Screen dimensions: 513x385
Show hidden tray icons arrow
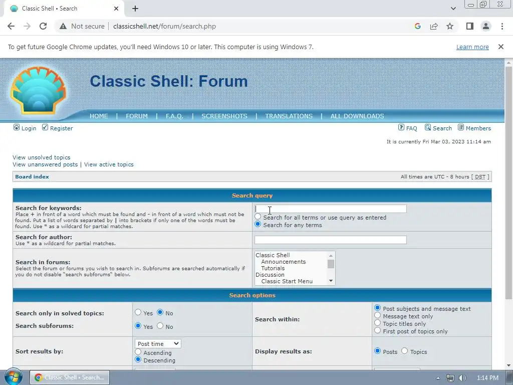click(x=438, y=378)
